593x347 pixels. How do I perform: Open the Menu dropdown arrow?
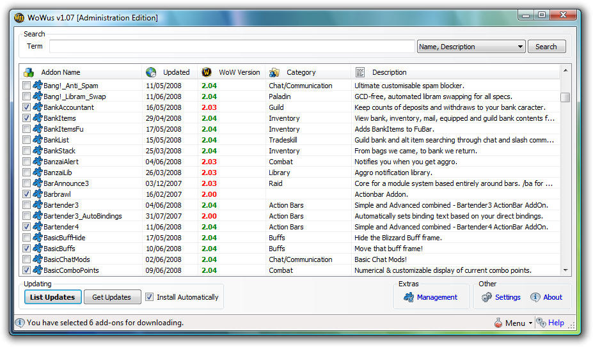pyautogui.click(x=530, y=323)
